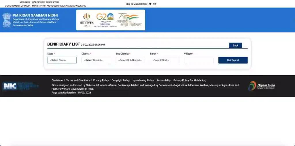Image resolution: width=295 pixels, height=146 pixels.
Task: Open the Hyperlinking Policy link
Action: tap(143, 80)
